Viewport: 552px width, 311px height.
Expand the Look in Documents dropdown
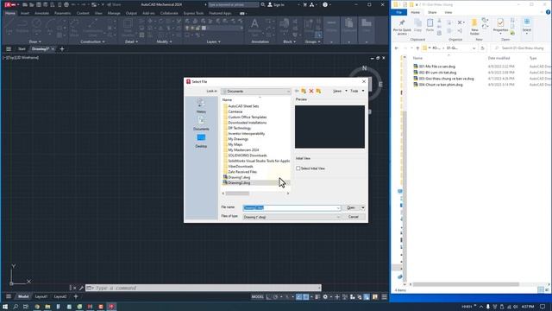pos(287,92)
